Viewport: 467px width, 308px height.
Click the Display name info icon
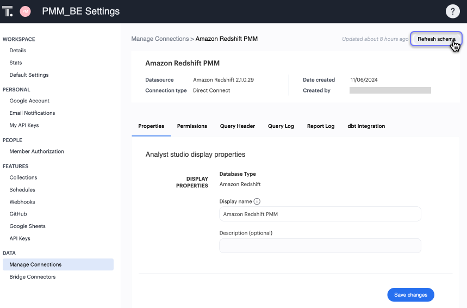pos(257,201)
